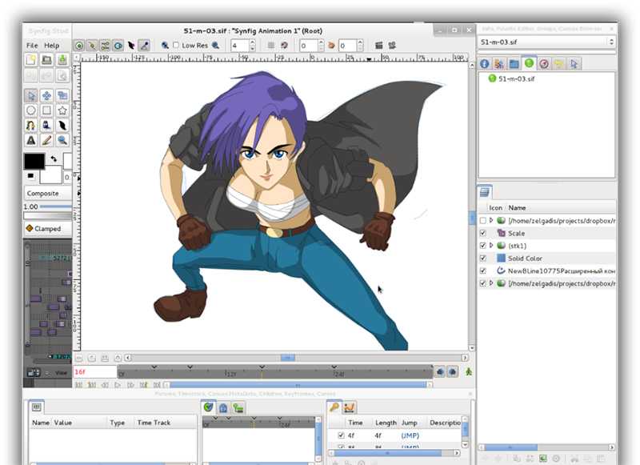The image size is (640, 465).
Task: Select the Scale tool
Action: (x=62, y=95)
